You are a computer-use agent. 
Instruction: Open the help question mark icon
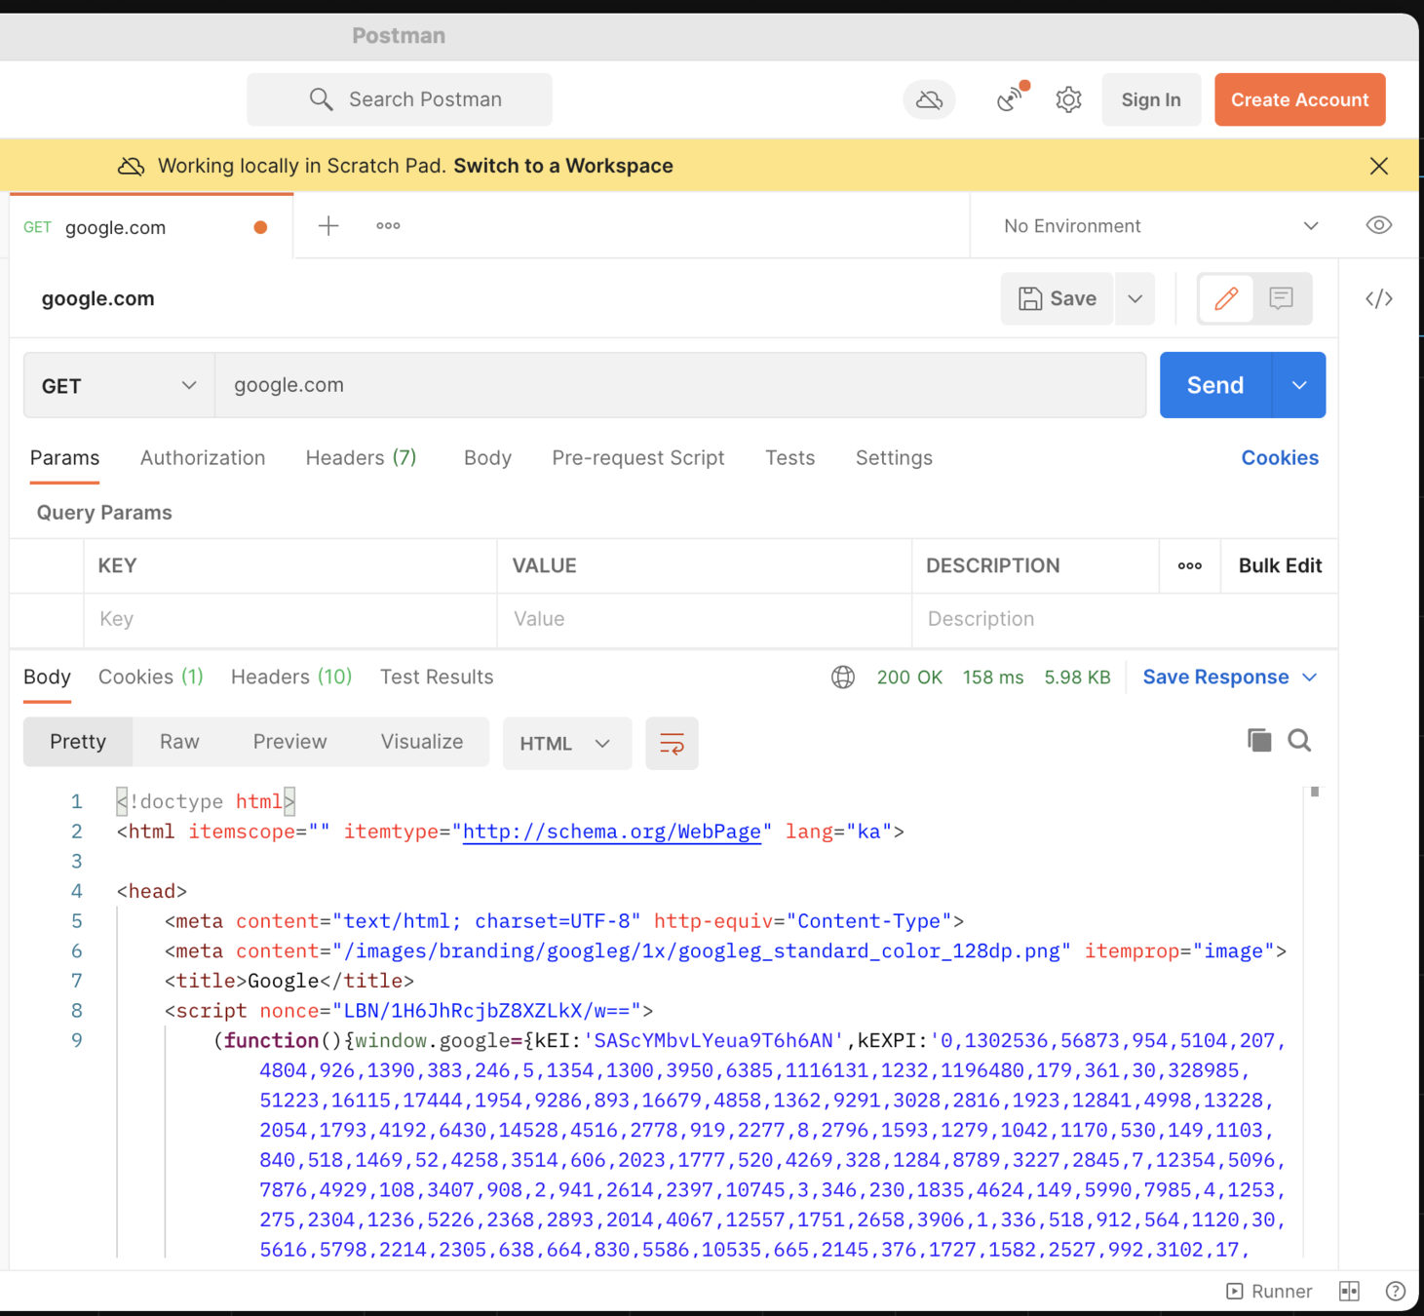pyautogui.click(x=1396, y=1291)
